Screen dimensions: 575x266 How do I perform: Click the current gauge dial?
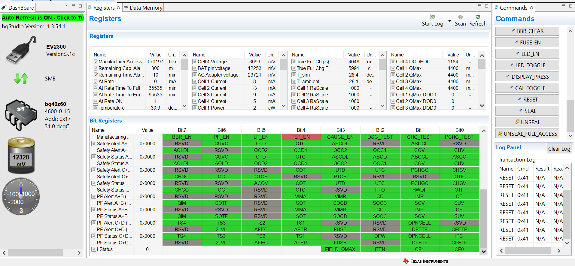[21, 197]
